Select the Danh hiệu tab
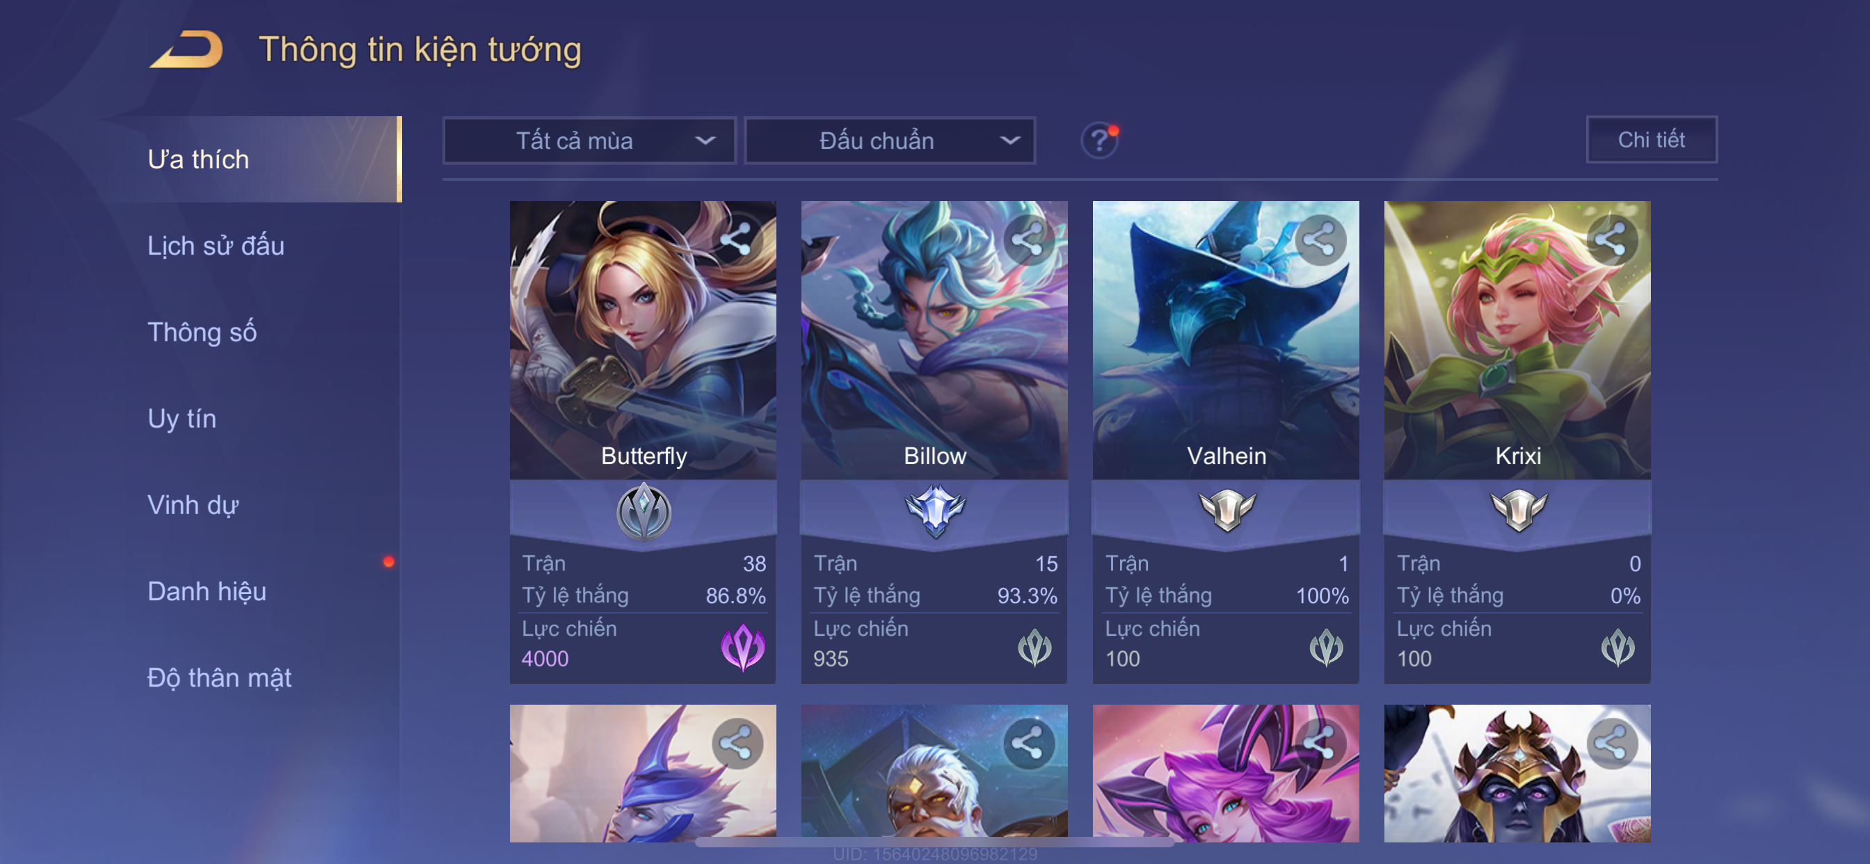Viewport: 1870px width, 864px height. point(207,591)
